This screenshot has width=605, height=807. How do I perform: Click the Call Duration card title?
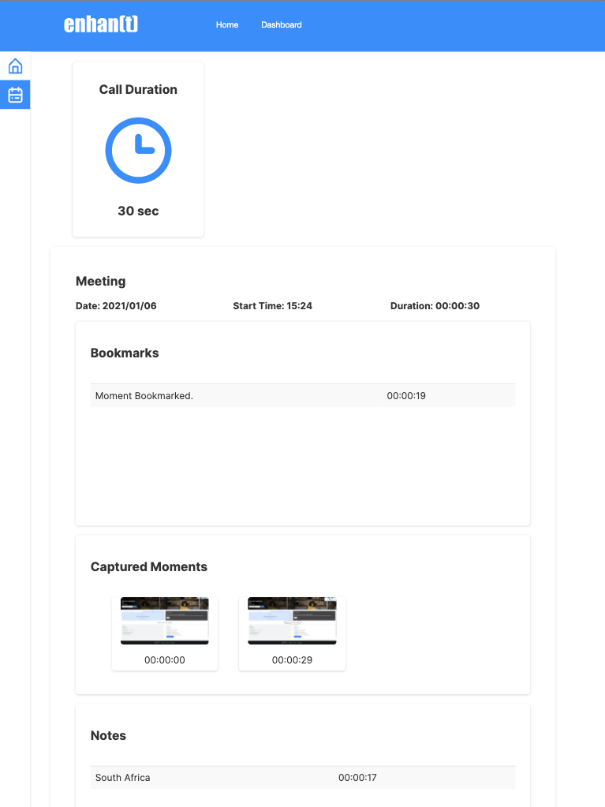pyautogui.click(x=138, y=90)
